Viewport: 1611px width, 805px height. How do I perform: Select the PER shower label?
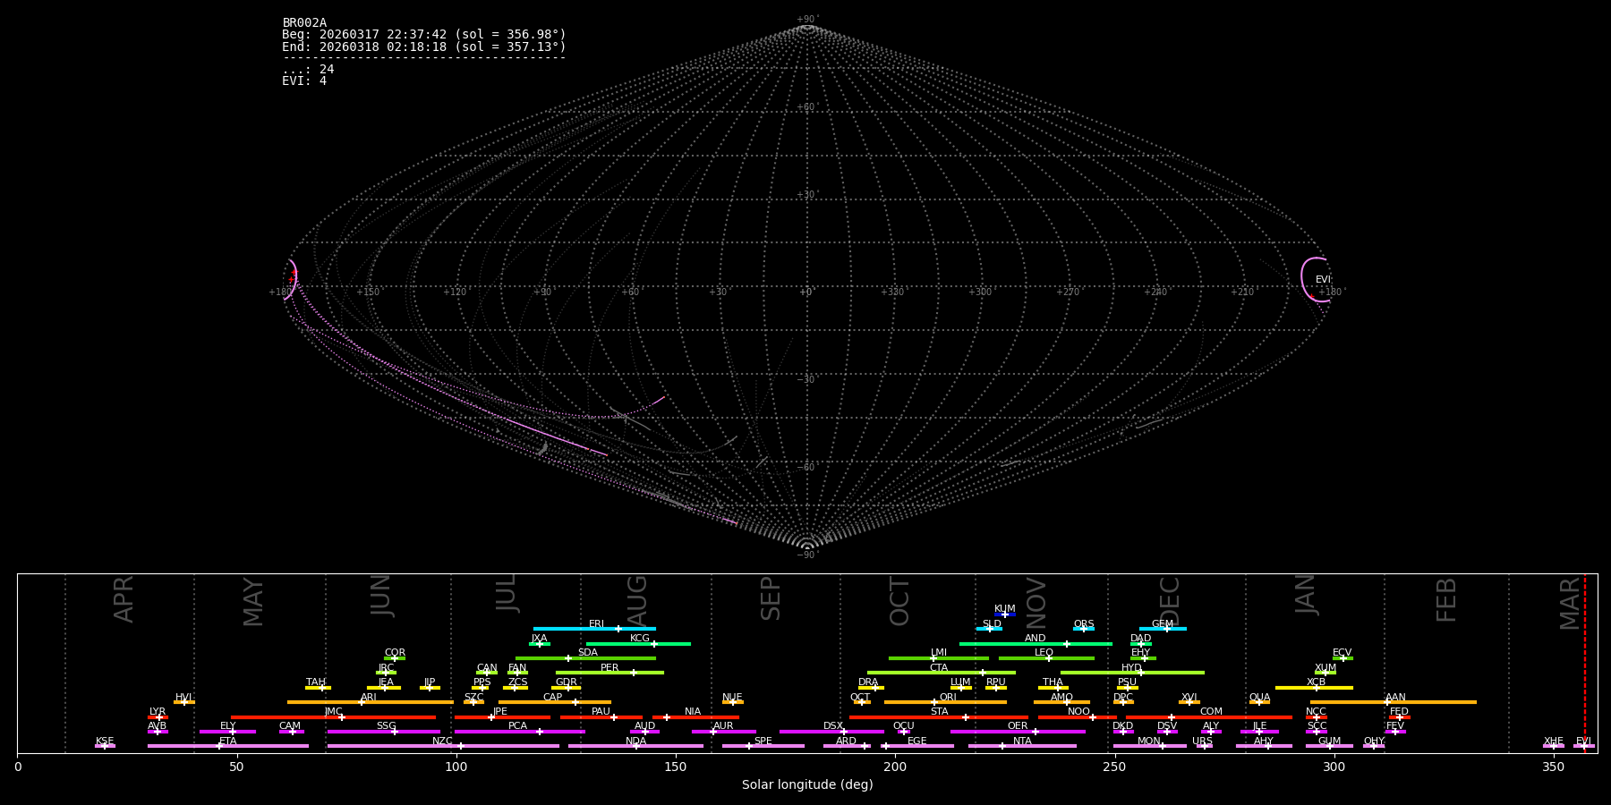[609, 667]
